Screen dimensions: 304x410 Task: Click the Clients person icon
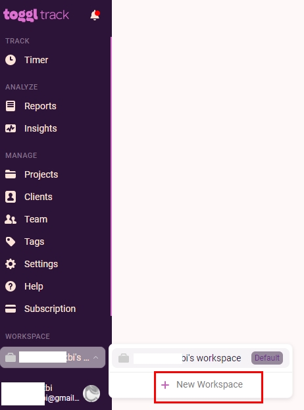click(x=11, y=197)
